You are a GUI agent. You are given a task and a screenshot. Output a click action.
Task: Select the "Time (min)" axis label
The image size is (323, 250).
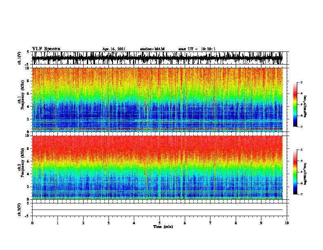(163, 227)
